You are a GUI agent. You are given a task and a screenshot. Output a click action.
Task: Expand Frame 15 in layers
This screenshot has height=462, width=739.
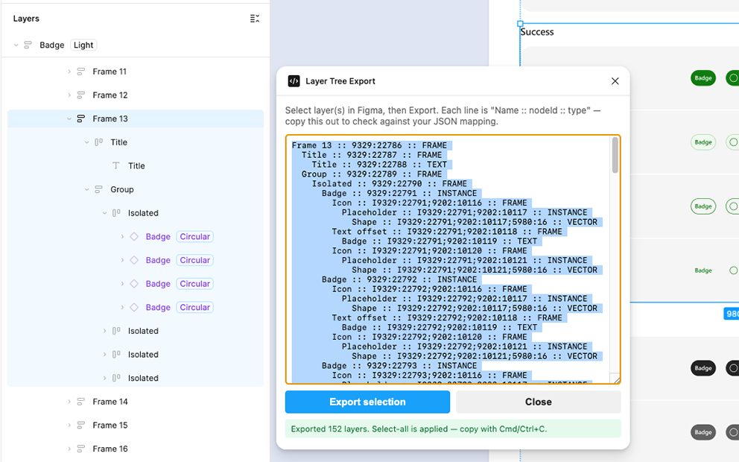click(69, 425)
